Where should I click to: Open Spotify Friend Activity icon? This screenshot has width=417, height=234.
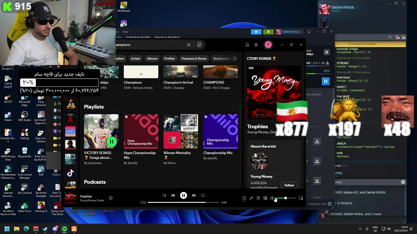(256, 45)
